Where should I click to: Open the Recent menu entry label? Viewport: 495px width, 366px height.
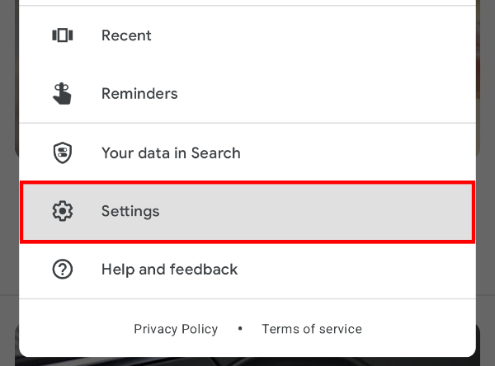pos(126,35)
